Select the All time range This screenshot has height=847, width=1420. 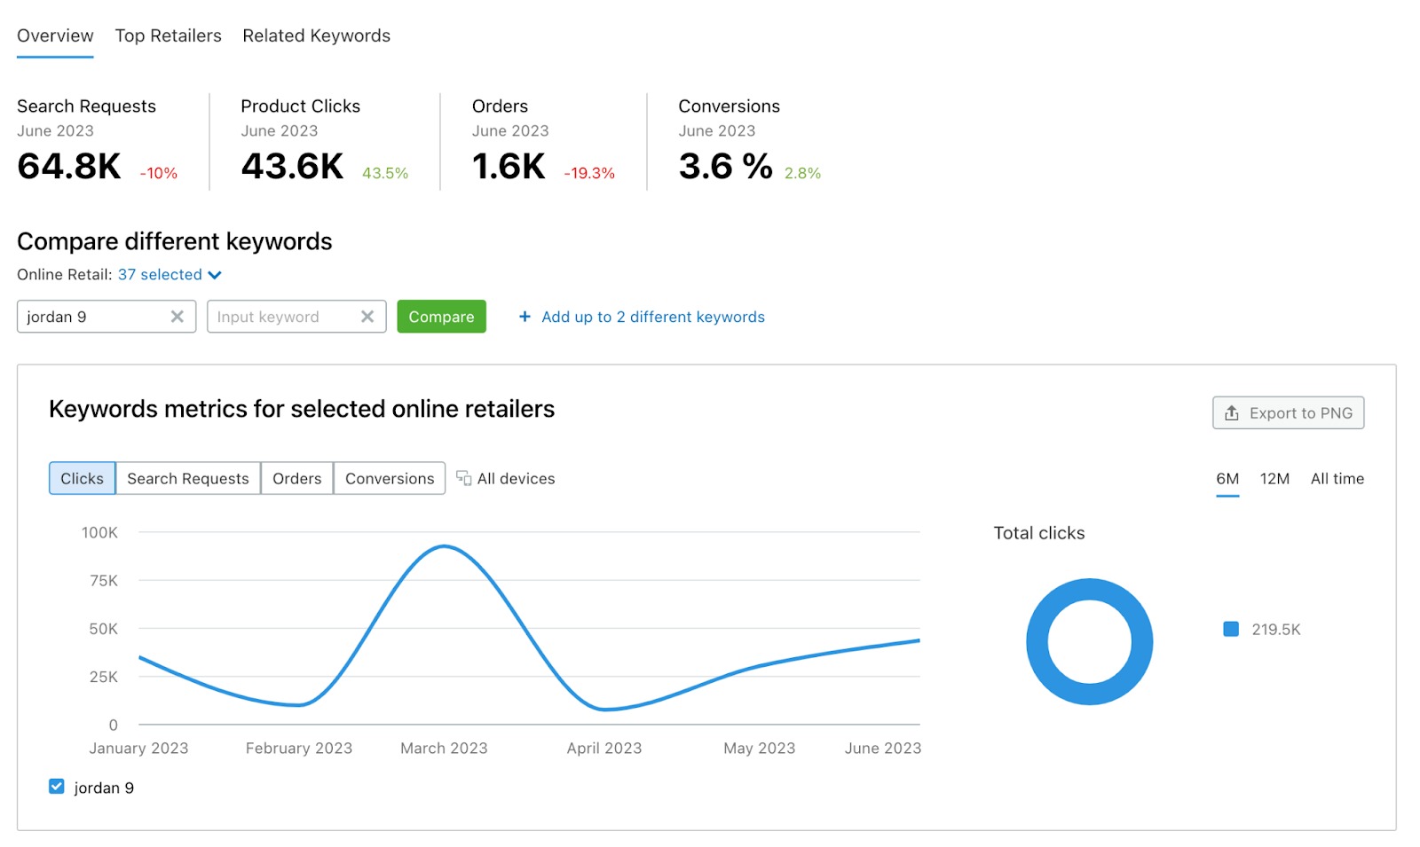pyautogui.click(x=1337, y=478)
